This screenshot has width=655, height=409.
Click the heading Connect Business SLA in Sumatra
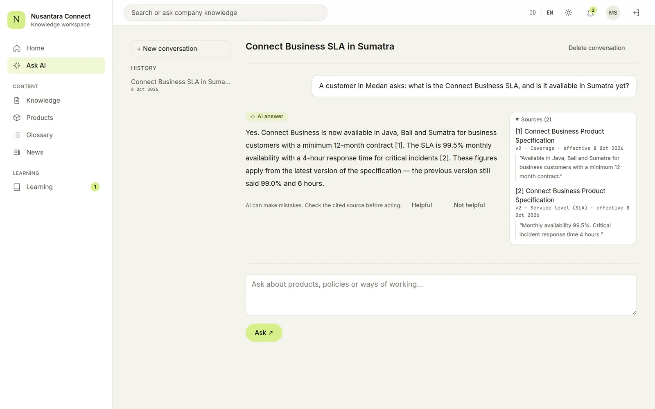320,47
